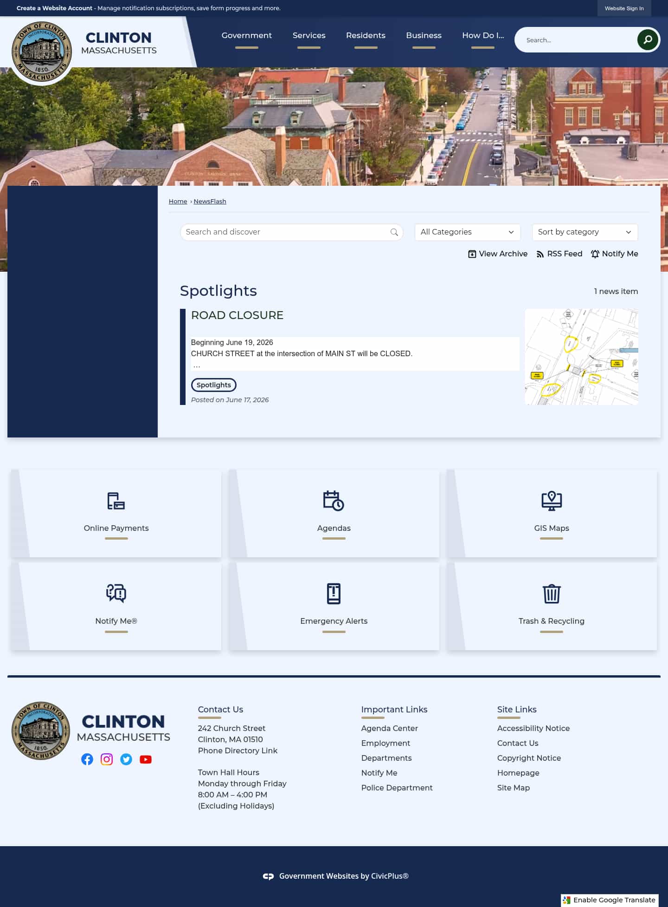Open the RSS Feed link
The width and height of the screenshot is (668, 907).
(559, 254)
